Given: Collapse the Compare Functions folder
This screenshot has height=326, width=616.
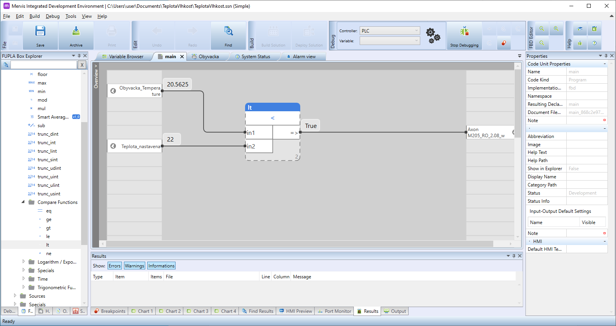Looking at the screenshot, I should click(23, 202).
